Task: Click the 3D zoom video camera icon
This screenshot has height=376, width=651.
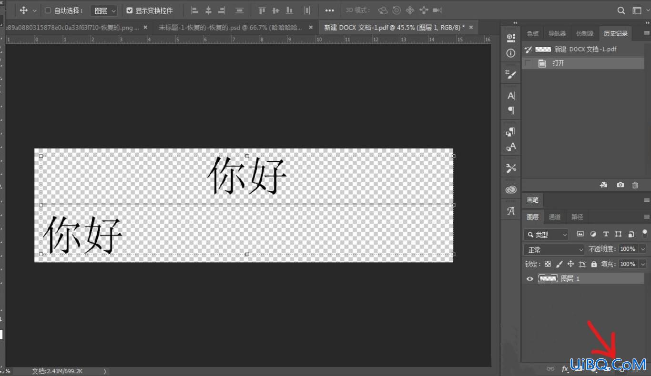Action: [x=437, y=10]
